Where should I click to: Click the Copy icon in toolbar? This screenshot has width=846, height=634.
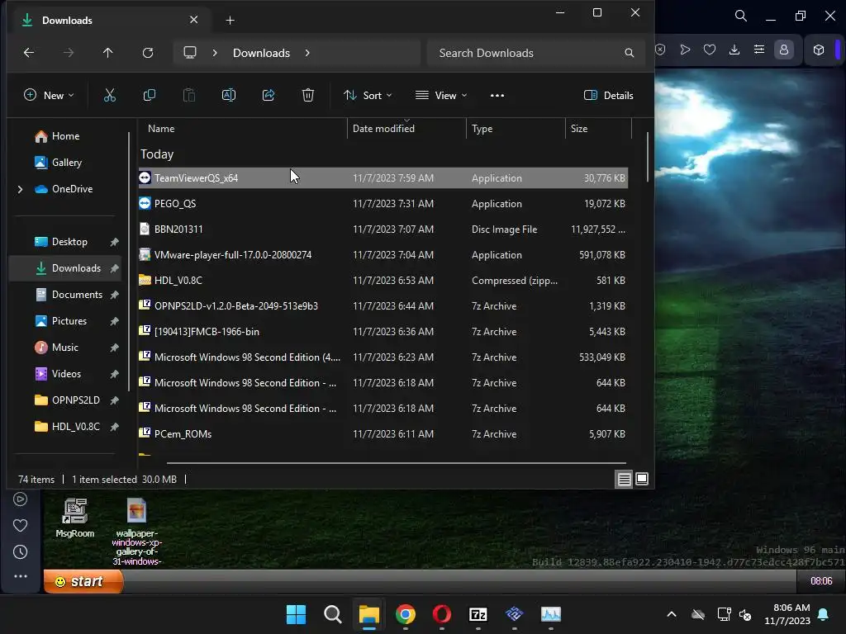[150, 96]
